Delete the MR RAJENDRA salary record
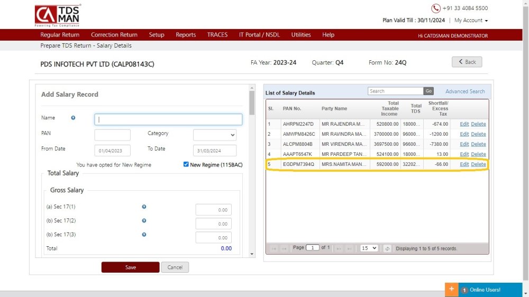Viewport: 529px width, 297px height. click(478, 124)
